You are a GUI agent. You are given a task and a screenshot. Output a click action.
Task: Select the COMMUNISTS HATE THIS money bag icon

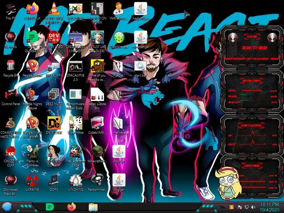[11, 123]
